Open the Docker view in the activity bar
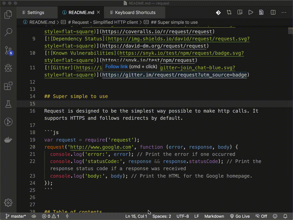This screenshot has width=293, height=220. pyautogui.click(x=8, y=140)
